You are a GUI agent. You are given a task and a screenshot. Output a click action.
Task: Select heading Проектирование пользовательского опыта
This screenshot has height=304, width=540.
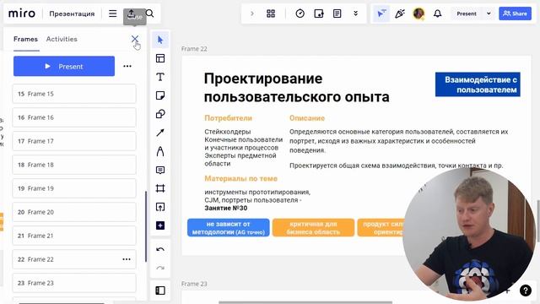coord(296,88)
